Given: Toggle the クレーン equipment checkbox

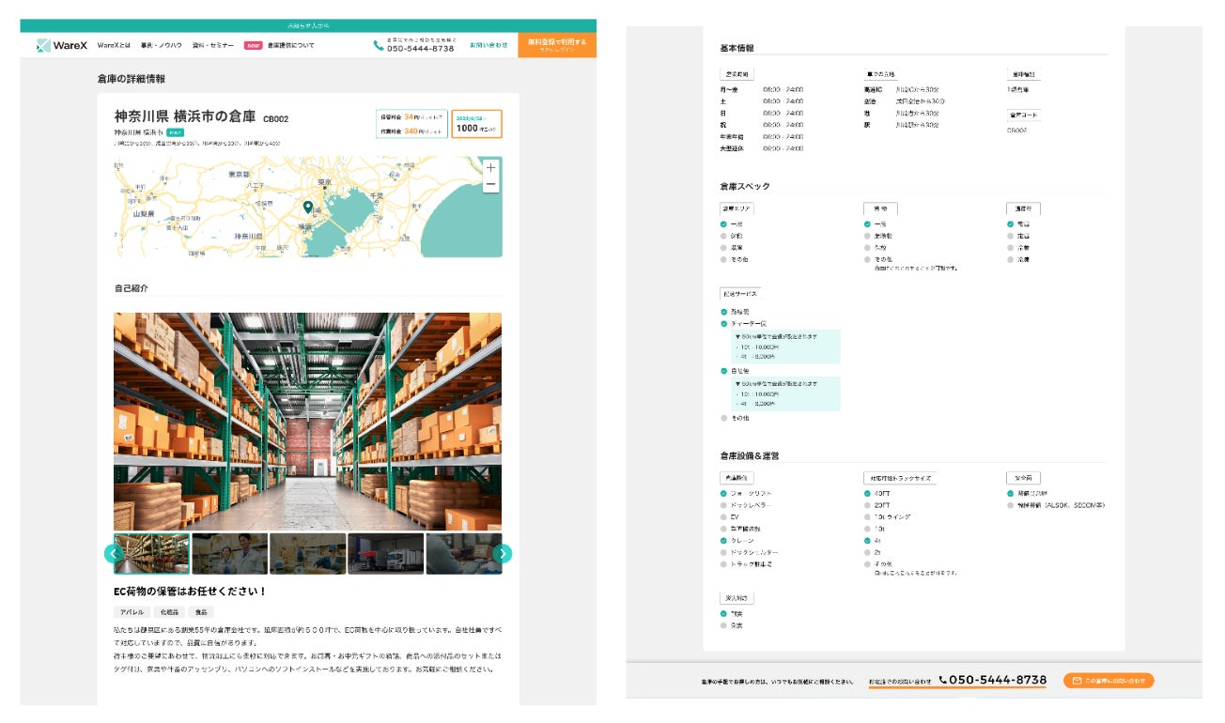Looking at the screenshot, I should [x=723, y=541].
